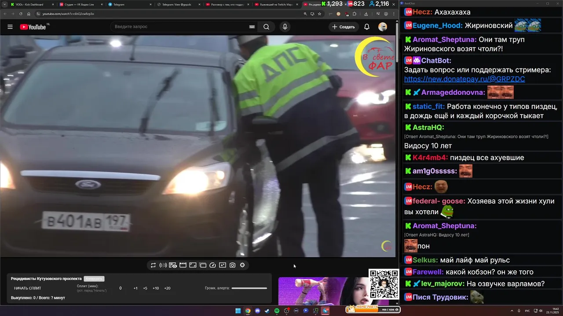The width and height of the screenshot is (563, 316).
Task: Click the theater frame icon in video toolbar
Action: 203,265
